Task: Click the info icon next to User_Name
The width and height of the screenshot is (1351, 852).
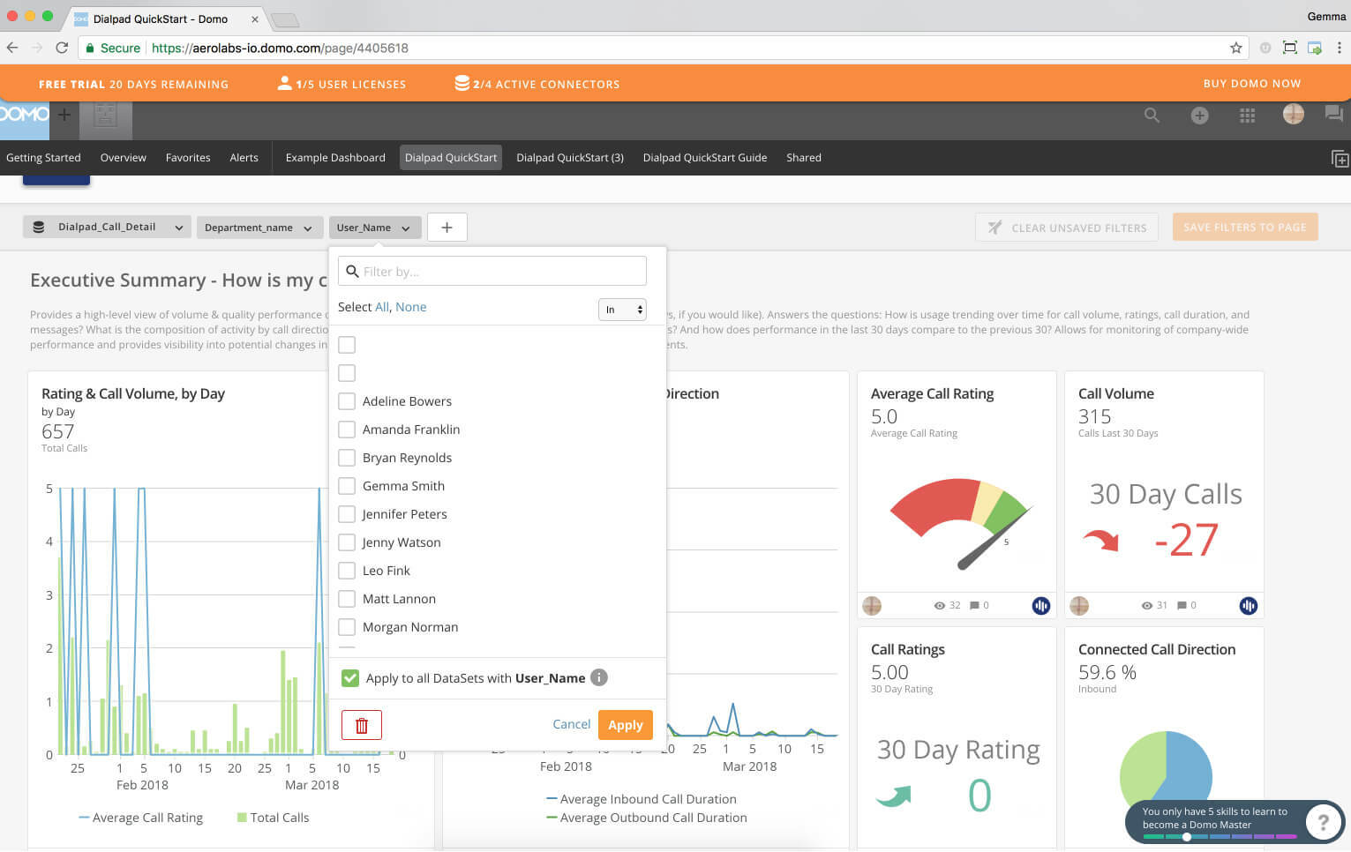Action: point(599,677)
